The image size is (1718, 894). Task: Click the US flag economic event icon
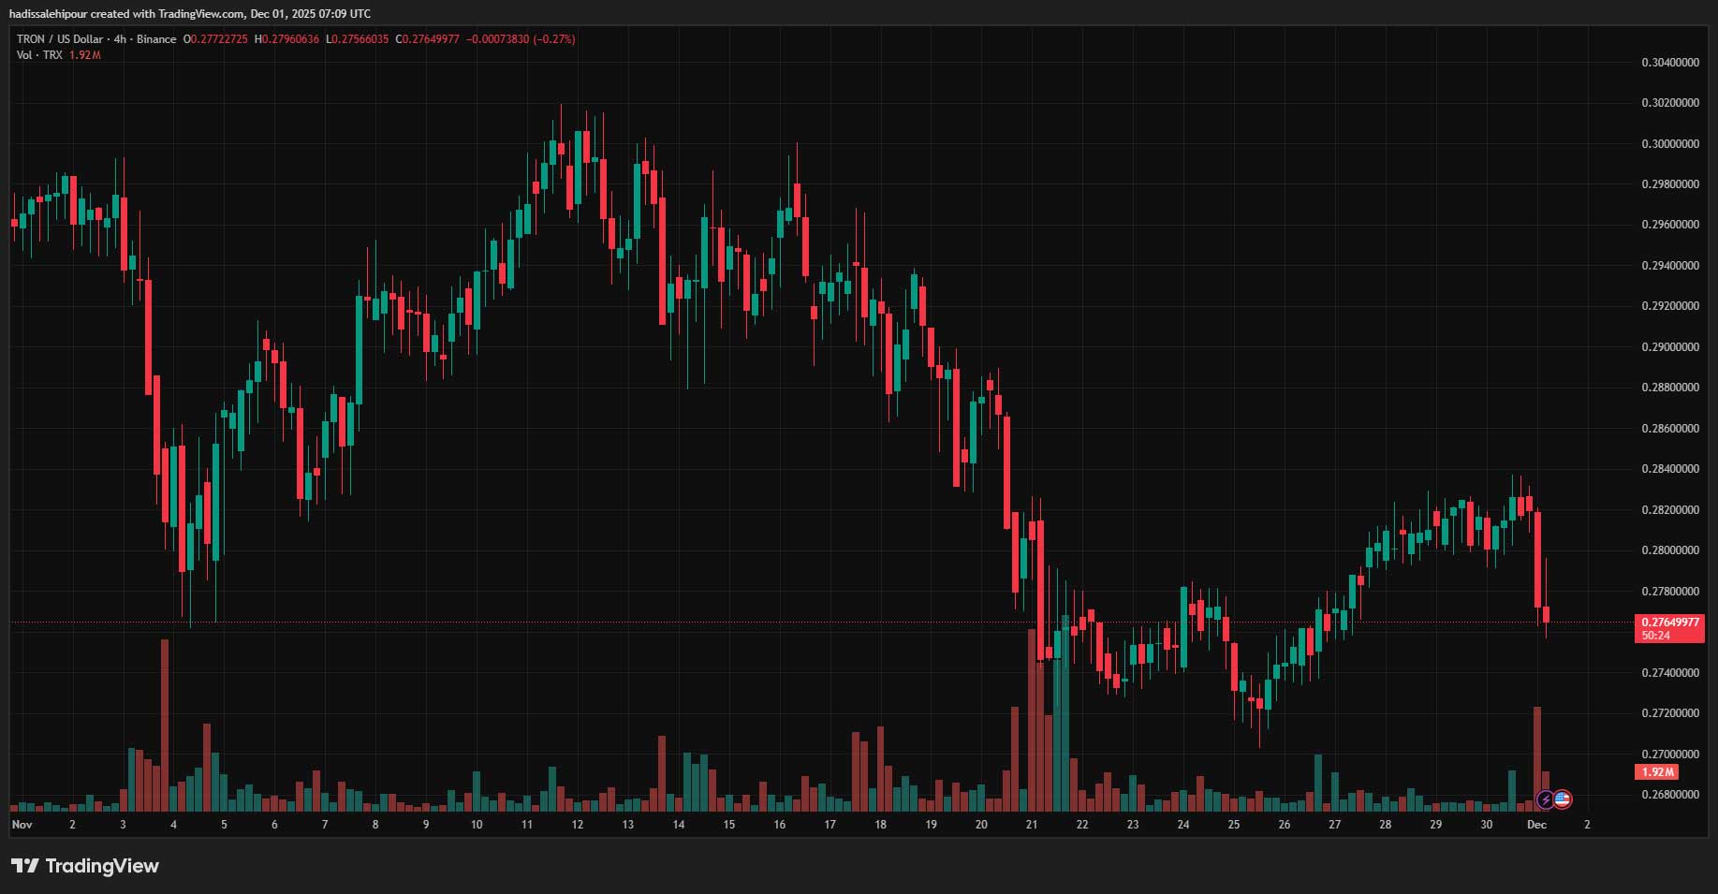point(1562,799)
